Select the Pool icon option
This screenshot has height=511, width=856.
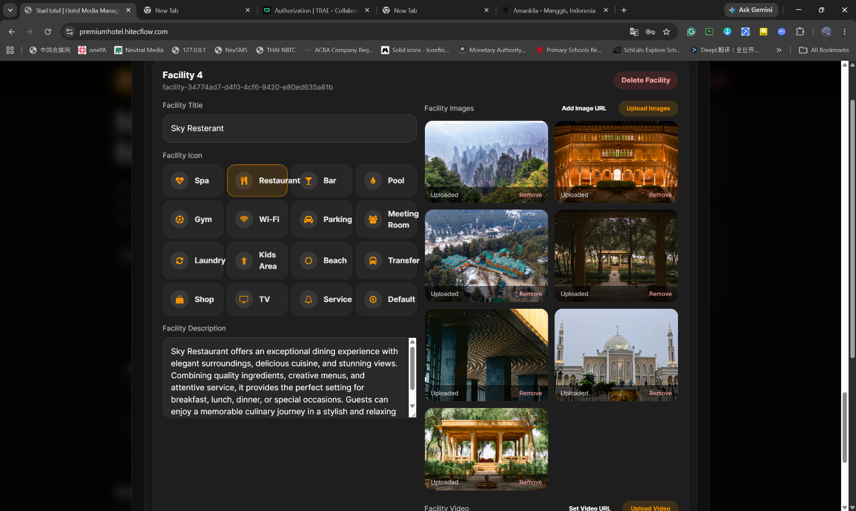click(386, 180)
